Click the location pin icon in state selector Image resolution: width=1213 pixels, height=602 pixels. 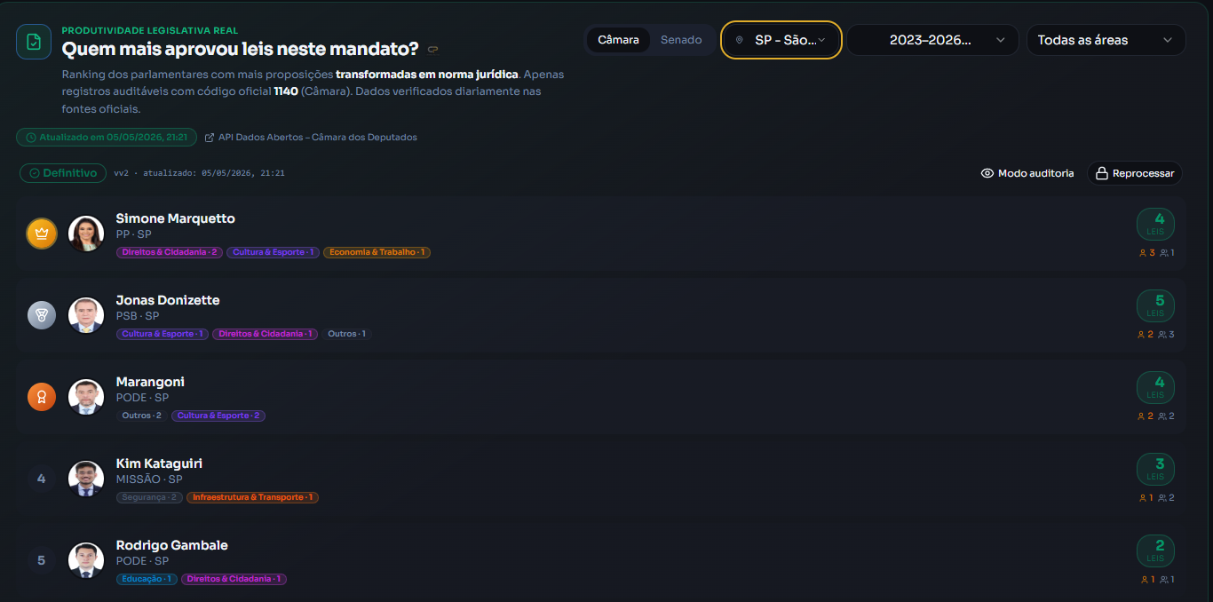point(739,40)
